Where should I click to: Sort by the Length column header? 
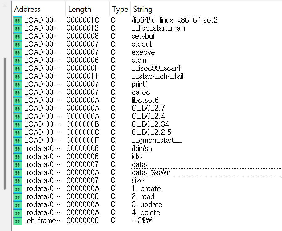[x=80, y=10]
